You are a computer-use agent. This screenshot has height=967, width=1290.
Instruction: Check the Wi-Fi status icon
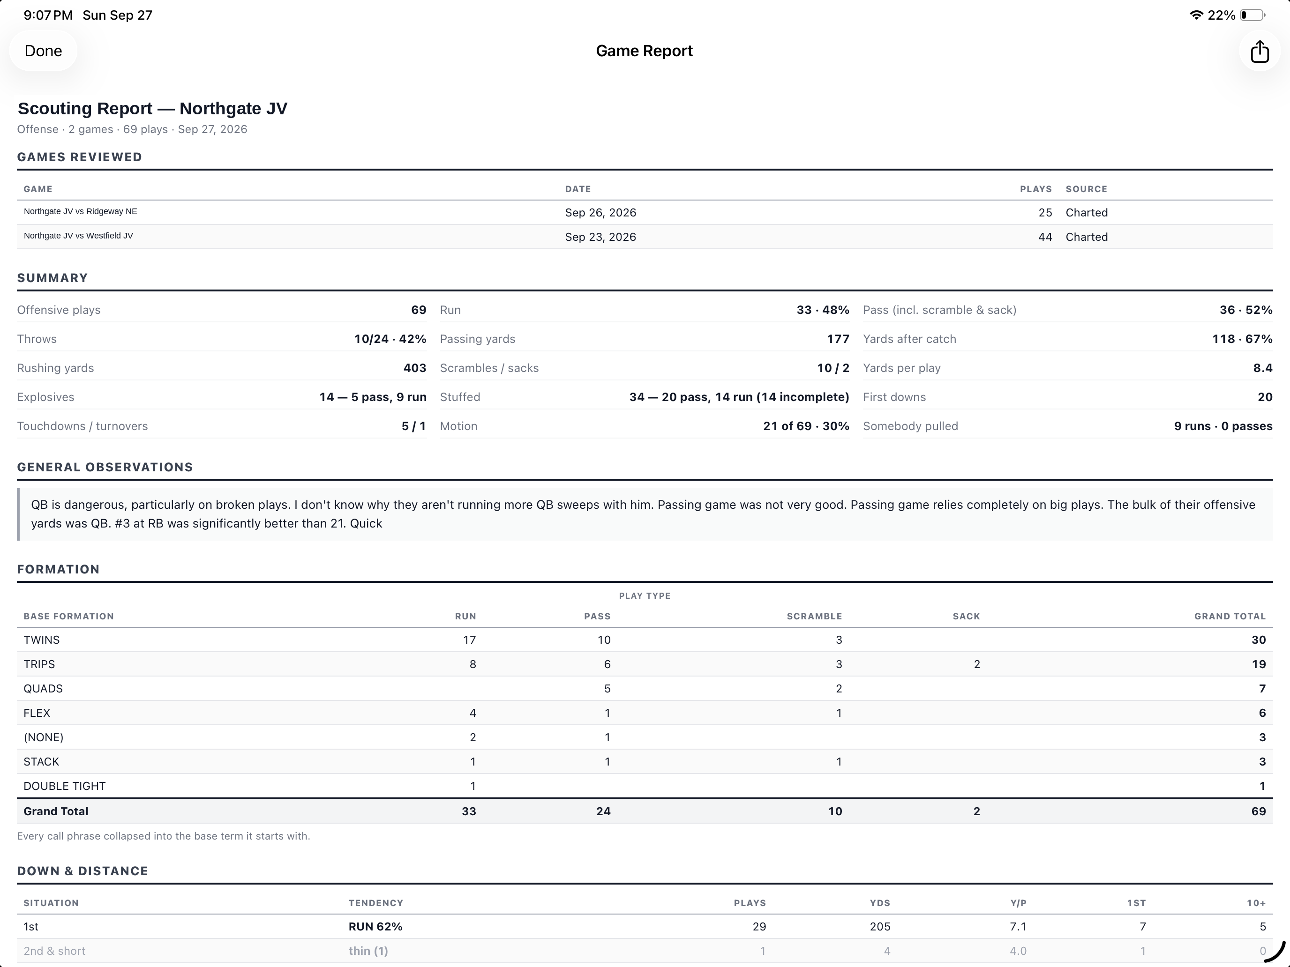point(1196,15)
